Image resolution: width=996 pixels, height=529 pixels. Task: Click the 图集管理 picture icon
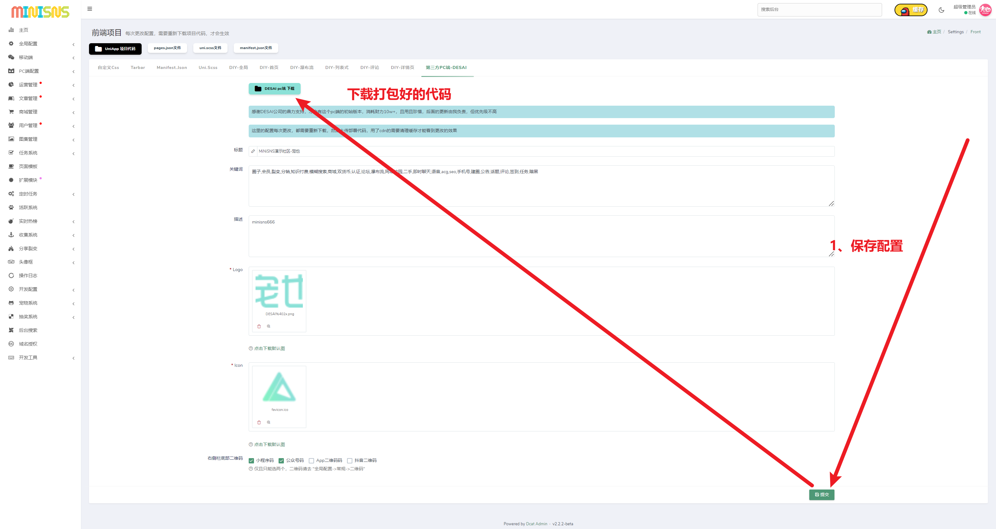11,139
